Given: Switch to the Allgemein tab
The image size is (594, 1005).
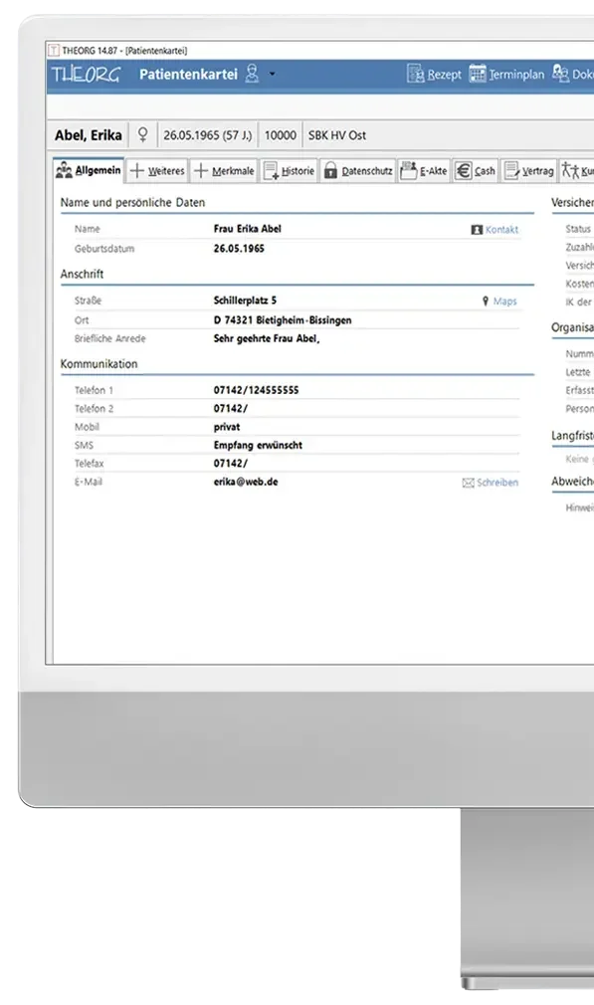Looking at the screenshot, I should click(x=90, y=170).
